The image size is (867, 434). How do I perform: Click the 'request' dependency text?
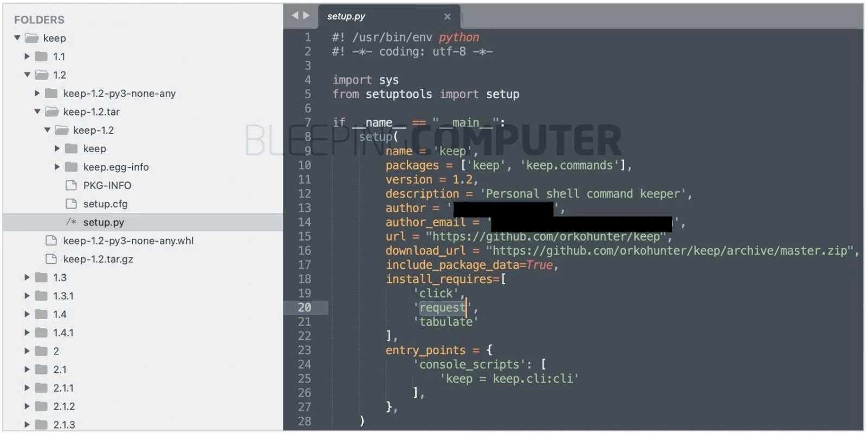(x=443, y=307)
